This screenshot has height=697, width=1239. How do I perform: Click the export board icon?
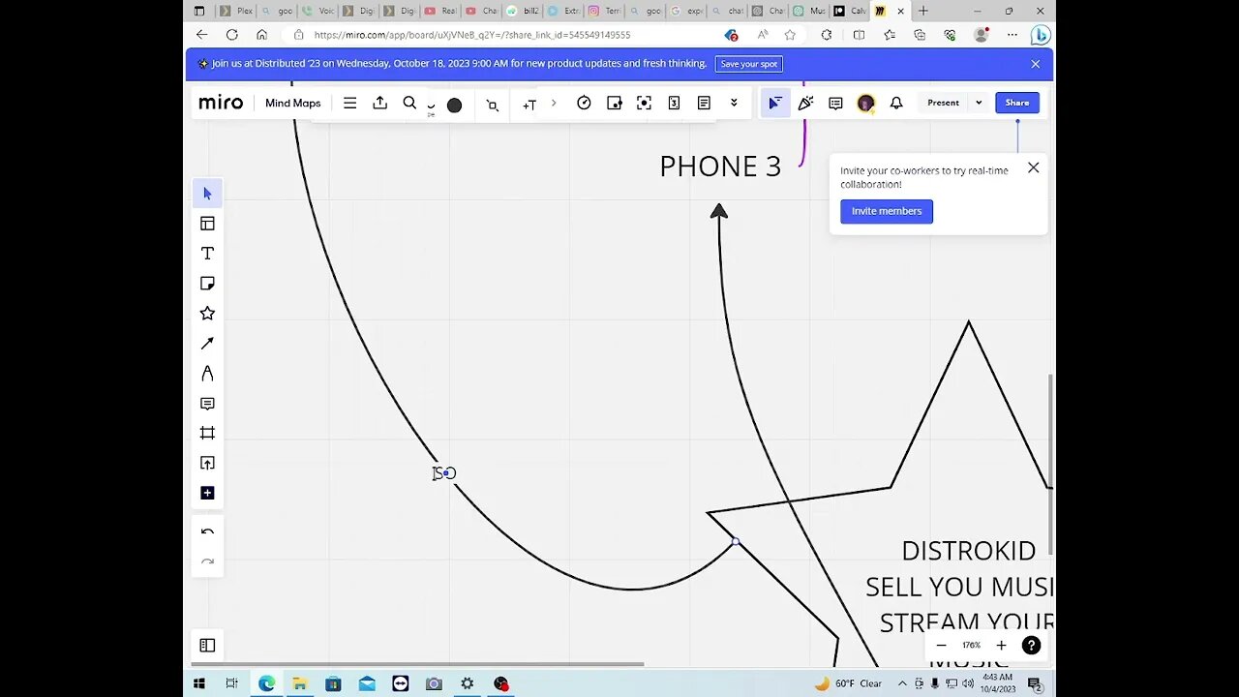(380, 104)
